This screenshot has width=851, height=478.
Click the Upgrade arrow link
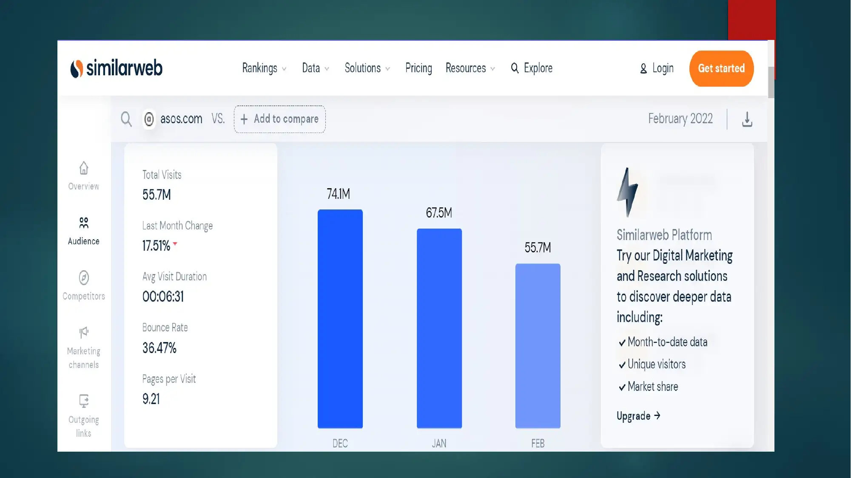click(x=639, y=416)
